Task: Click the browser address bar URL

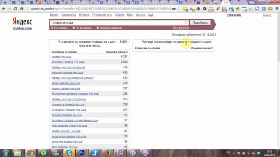Action: click(101, 9)
